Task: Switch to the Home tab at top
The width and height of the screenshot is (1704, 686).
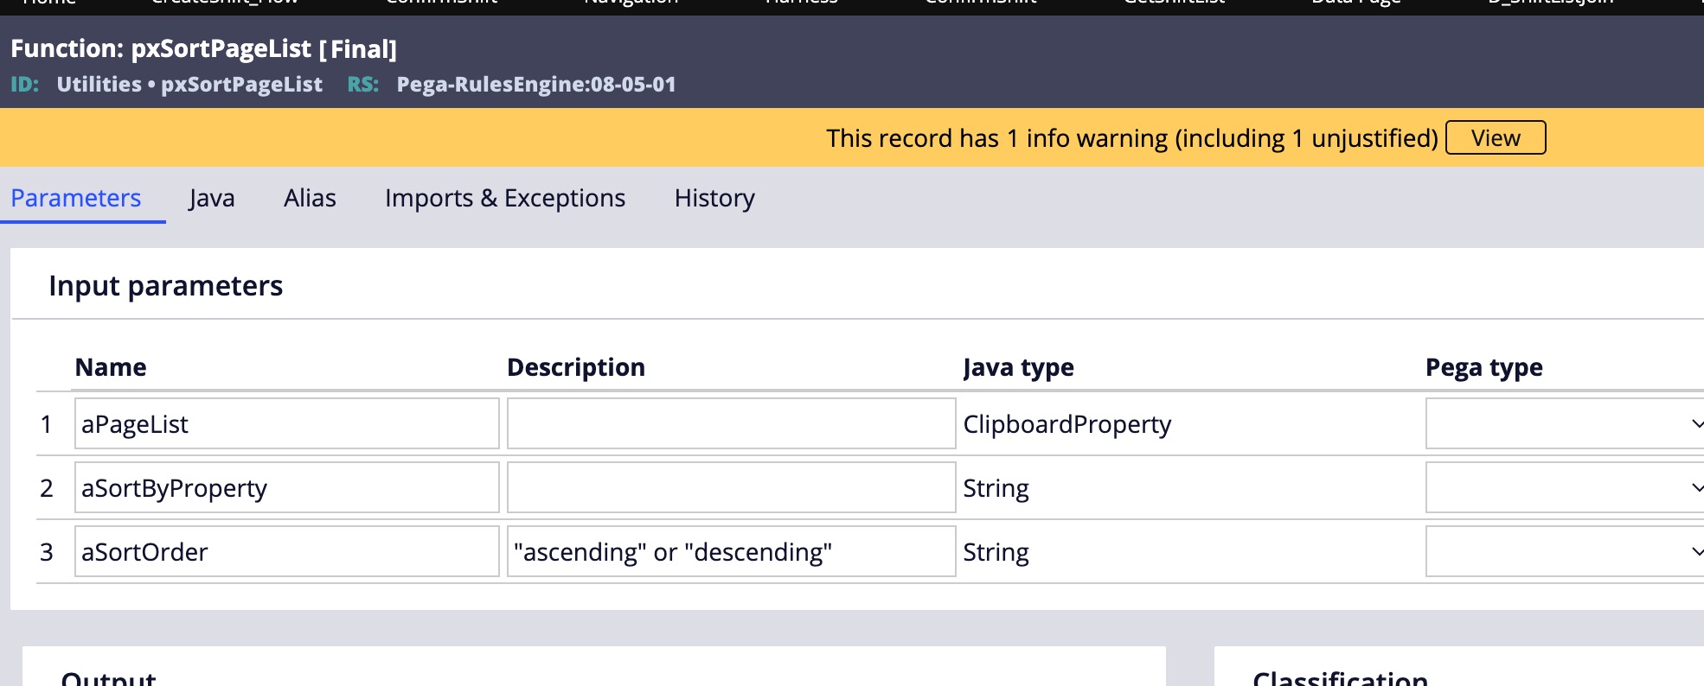Action: click(49, 3)
